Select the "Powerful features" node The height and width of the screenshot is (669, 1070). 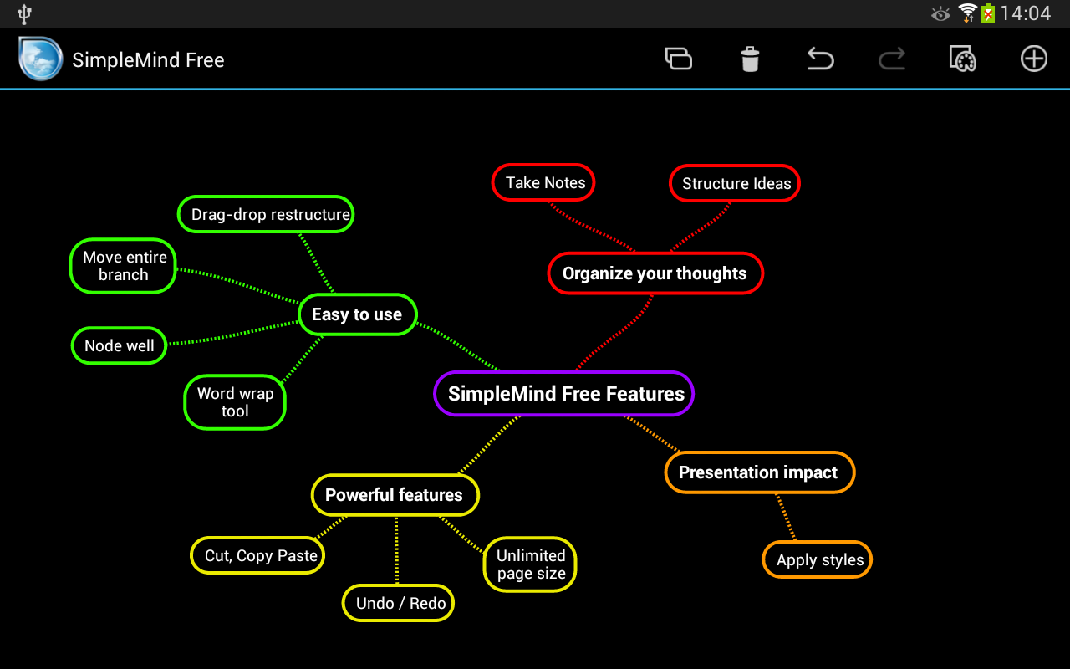pos(395,494)
